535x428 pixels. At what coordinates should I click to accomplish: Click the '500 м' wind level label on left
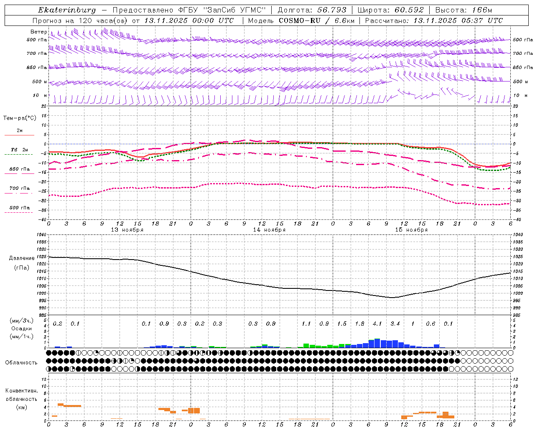point(40,82)
